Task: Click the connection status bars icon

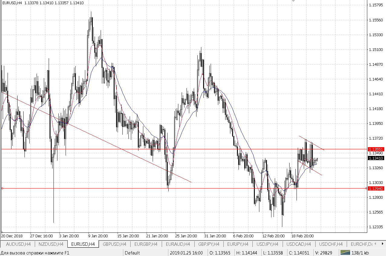Action: point(345,252)
